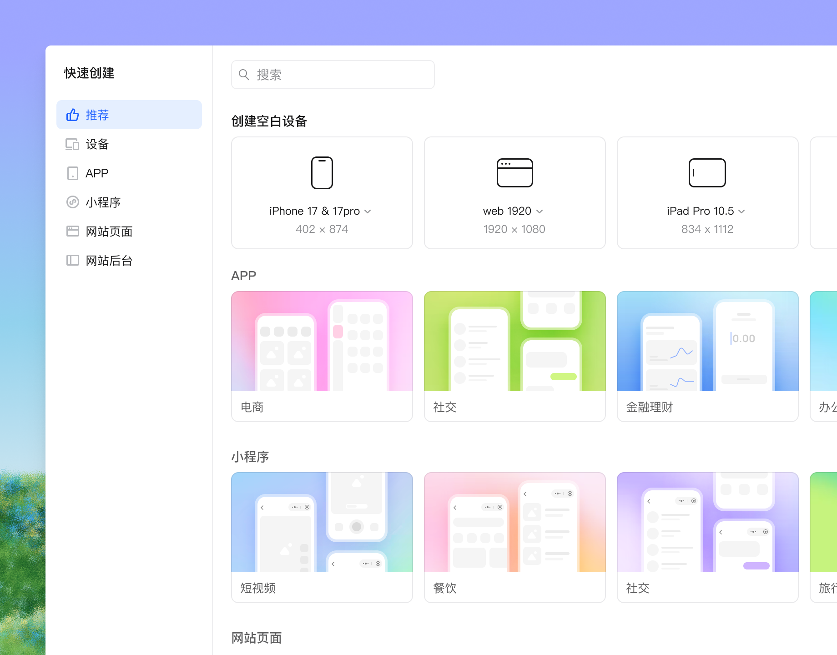Click the iPad outline icon on iPad Pro card
The image size is (837, 655).
(707, 173)
